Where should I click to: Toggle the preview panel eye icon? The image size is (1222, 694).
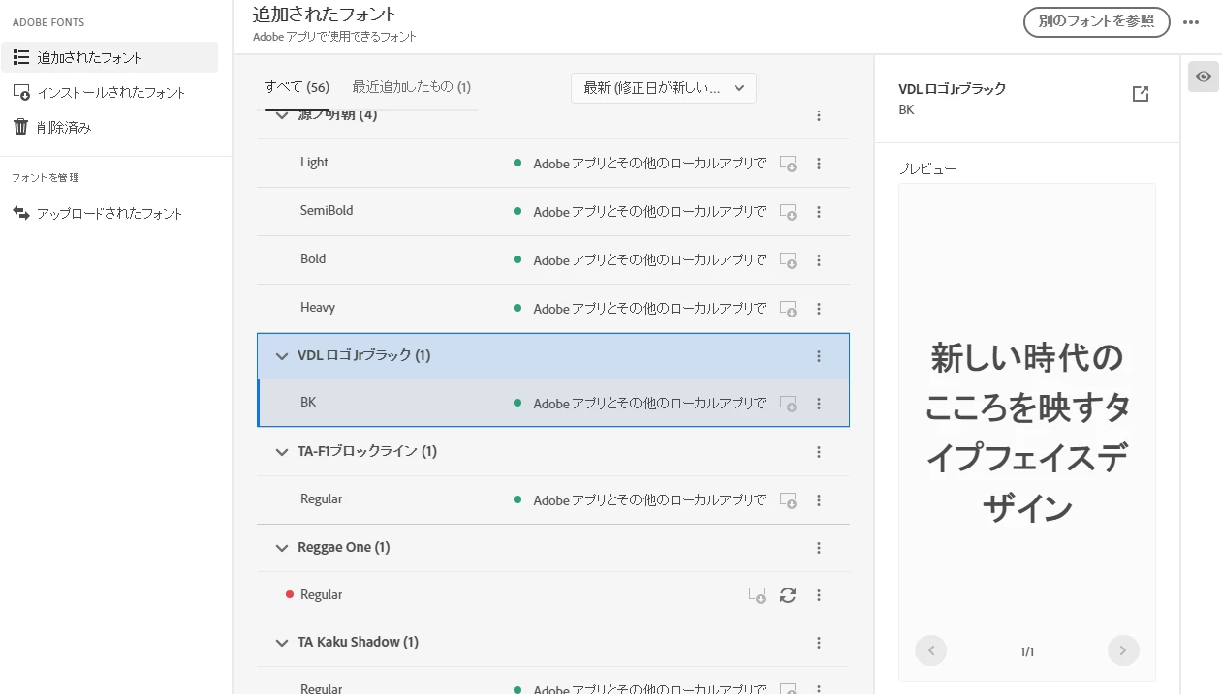click(1204, 76)
